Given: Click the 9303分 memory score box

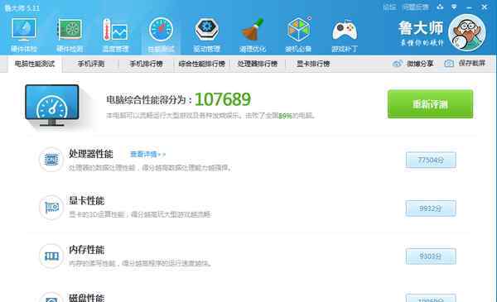Looking at the screenshot, I should [x=431, y=256].
